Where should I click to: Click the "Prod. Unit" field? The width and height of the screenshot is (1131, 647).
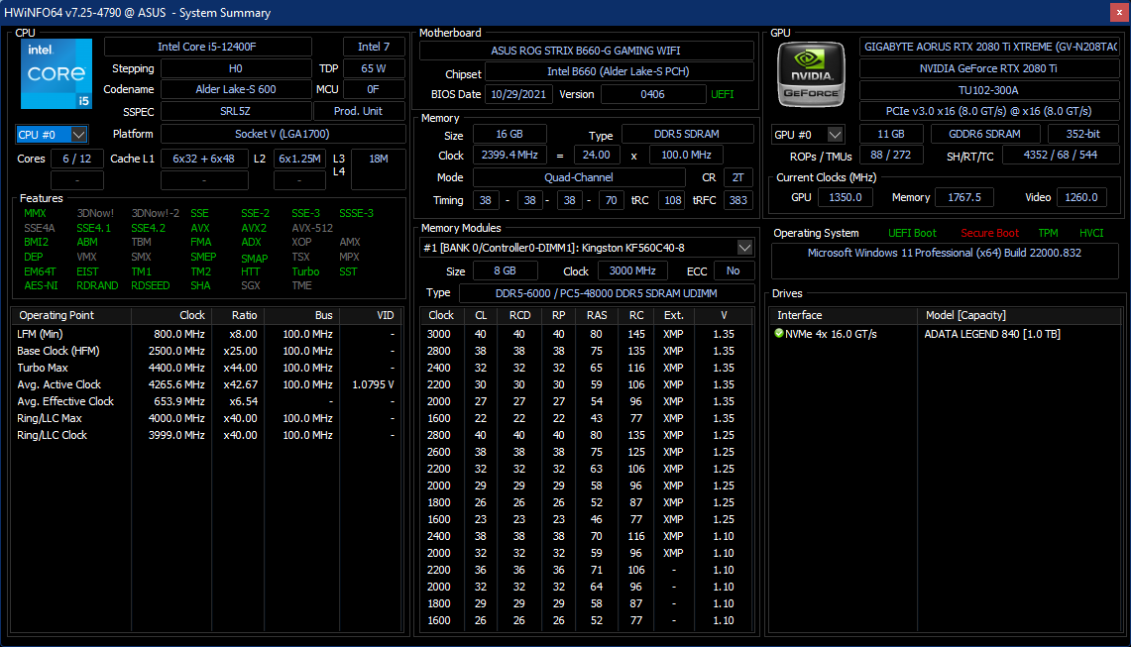(x=359, y=111)
